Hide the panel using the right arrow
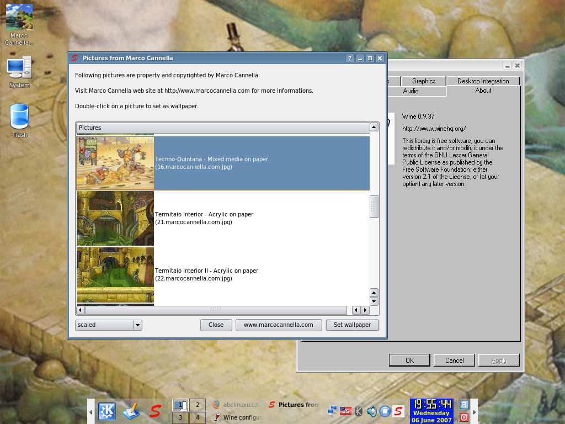 [475, 411]
